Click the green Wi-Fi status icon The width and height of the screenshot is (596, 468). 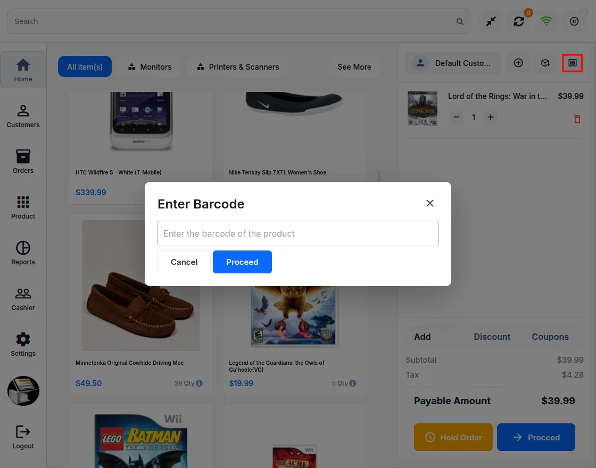pos(546,21)
